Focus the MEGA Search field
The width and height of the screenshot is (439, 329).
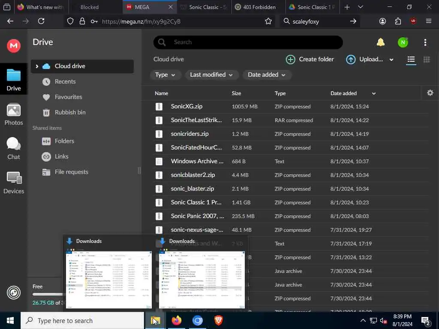pos(248,42)
